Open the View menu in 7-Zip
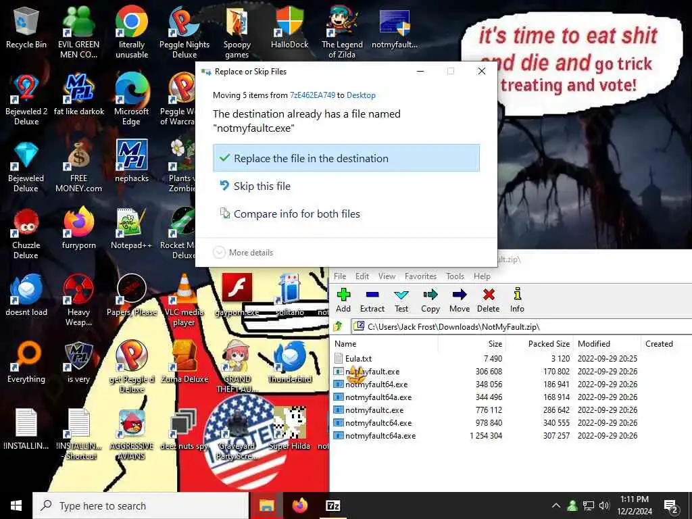 coord(387,276)
